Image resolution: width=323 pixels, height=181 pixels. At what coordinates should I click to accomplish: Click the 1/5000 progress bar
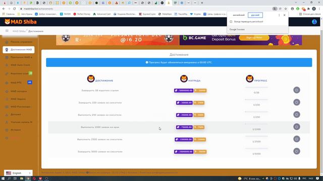(256, 149)
